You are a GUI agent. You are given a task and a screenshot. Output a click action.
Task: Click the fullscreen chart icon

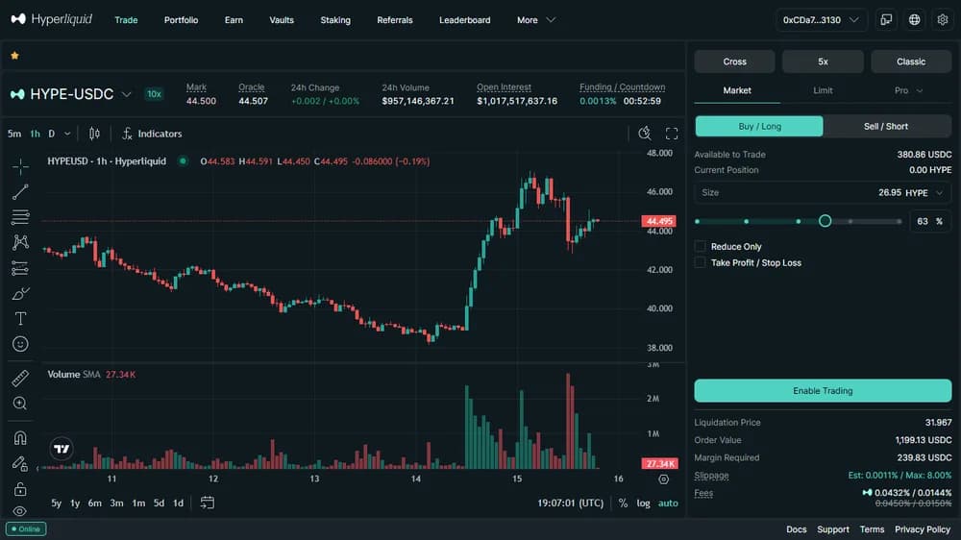pos(672,134)
